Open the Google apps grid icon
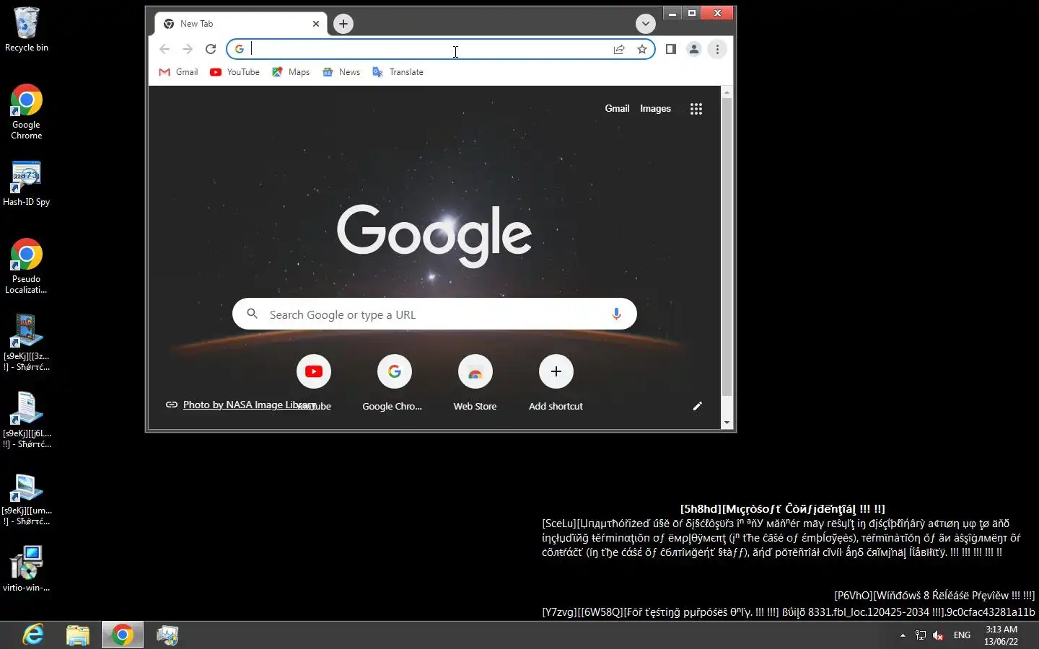Screen dimensions: 1039x649 pyautogui.click(x=696, y=109)
